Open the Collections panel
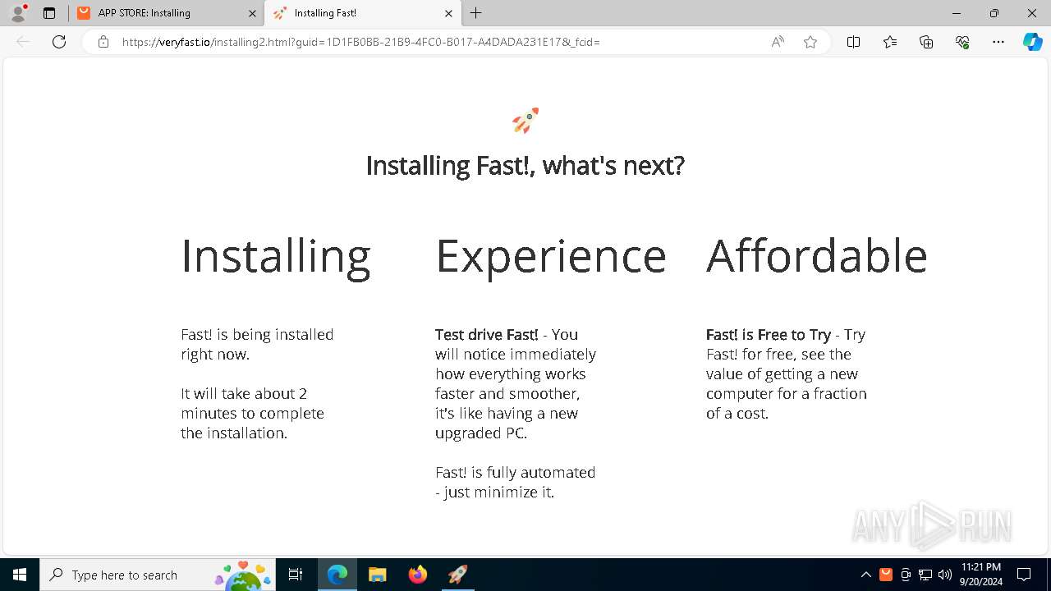1051x591 pixels. pyautogui.click(x=926, y=42)
